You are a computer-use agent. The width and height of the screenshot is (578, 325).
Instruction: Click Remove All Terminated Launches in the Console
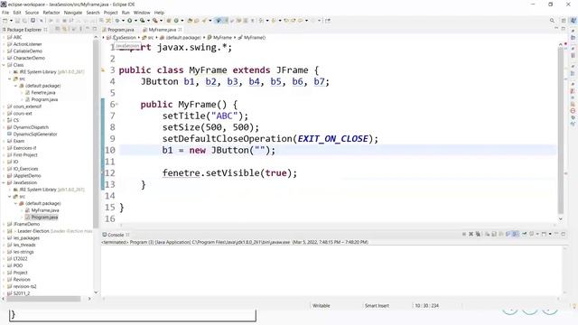pos(478,234)
